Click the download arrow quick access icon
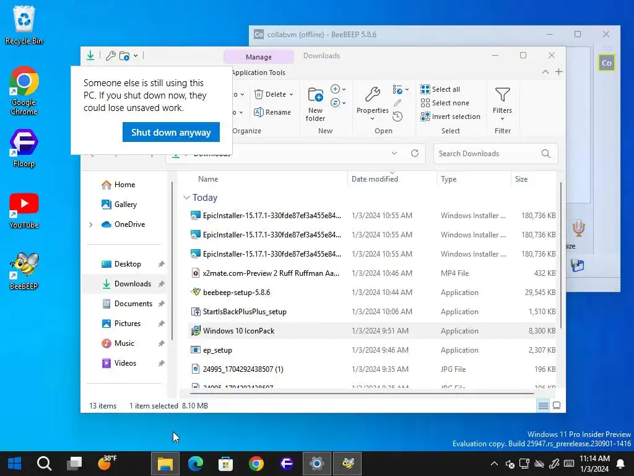This screenshot has width=634, height=476. 90,55
